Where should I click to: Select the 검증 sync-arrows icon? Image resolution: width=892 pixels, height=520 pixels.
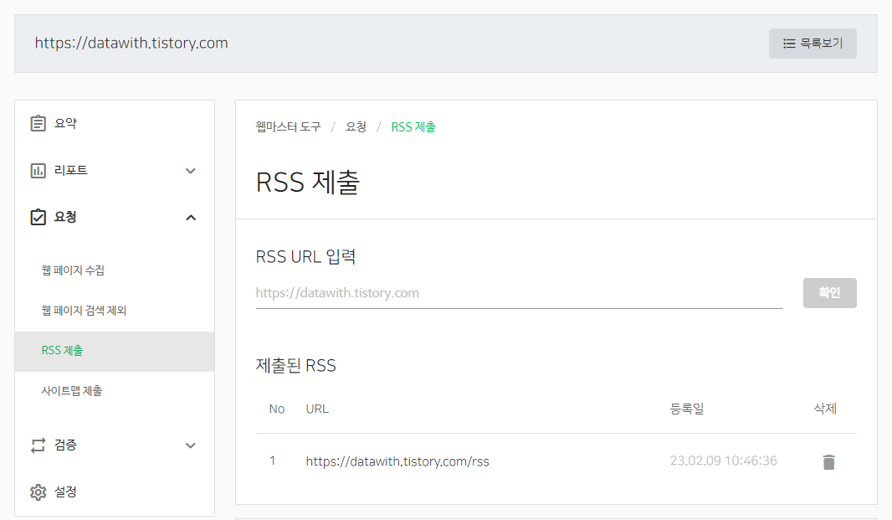point(38,445)
